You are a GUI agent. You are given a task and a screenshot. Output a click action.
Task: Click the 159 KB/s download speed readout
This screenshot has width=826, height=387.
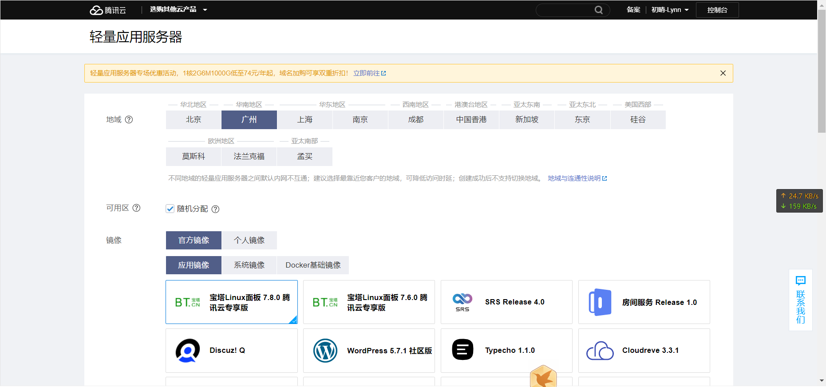pos(799,206)
